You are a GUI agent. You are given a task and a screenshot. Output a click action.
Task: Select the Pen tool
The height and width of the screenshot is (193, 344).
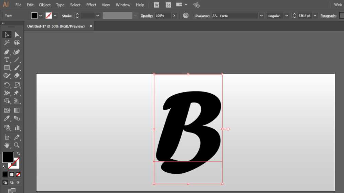coord(7,52)
